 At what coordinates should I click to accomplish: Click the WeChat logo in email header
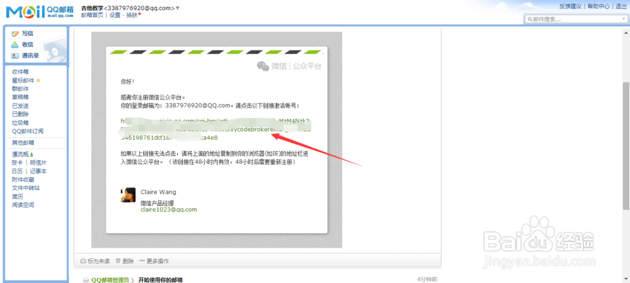coord(263,66)
